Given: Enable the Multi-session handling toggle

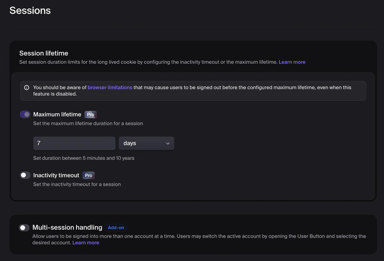Looking at the screenshot, I should click(24, 228).
